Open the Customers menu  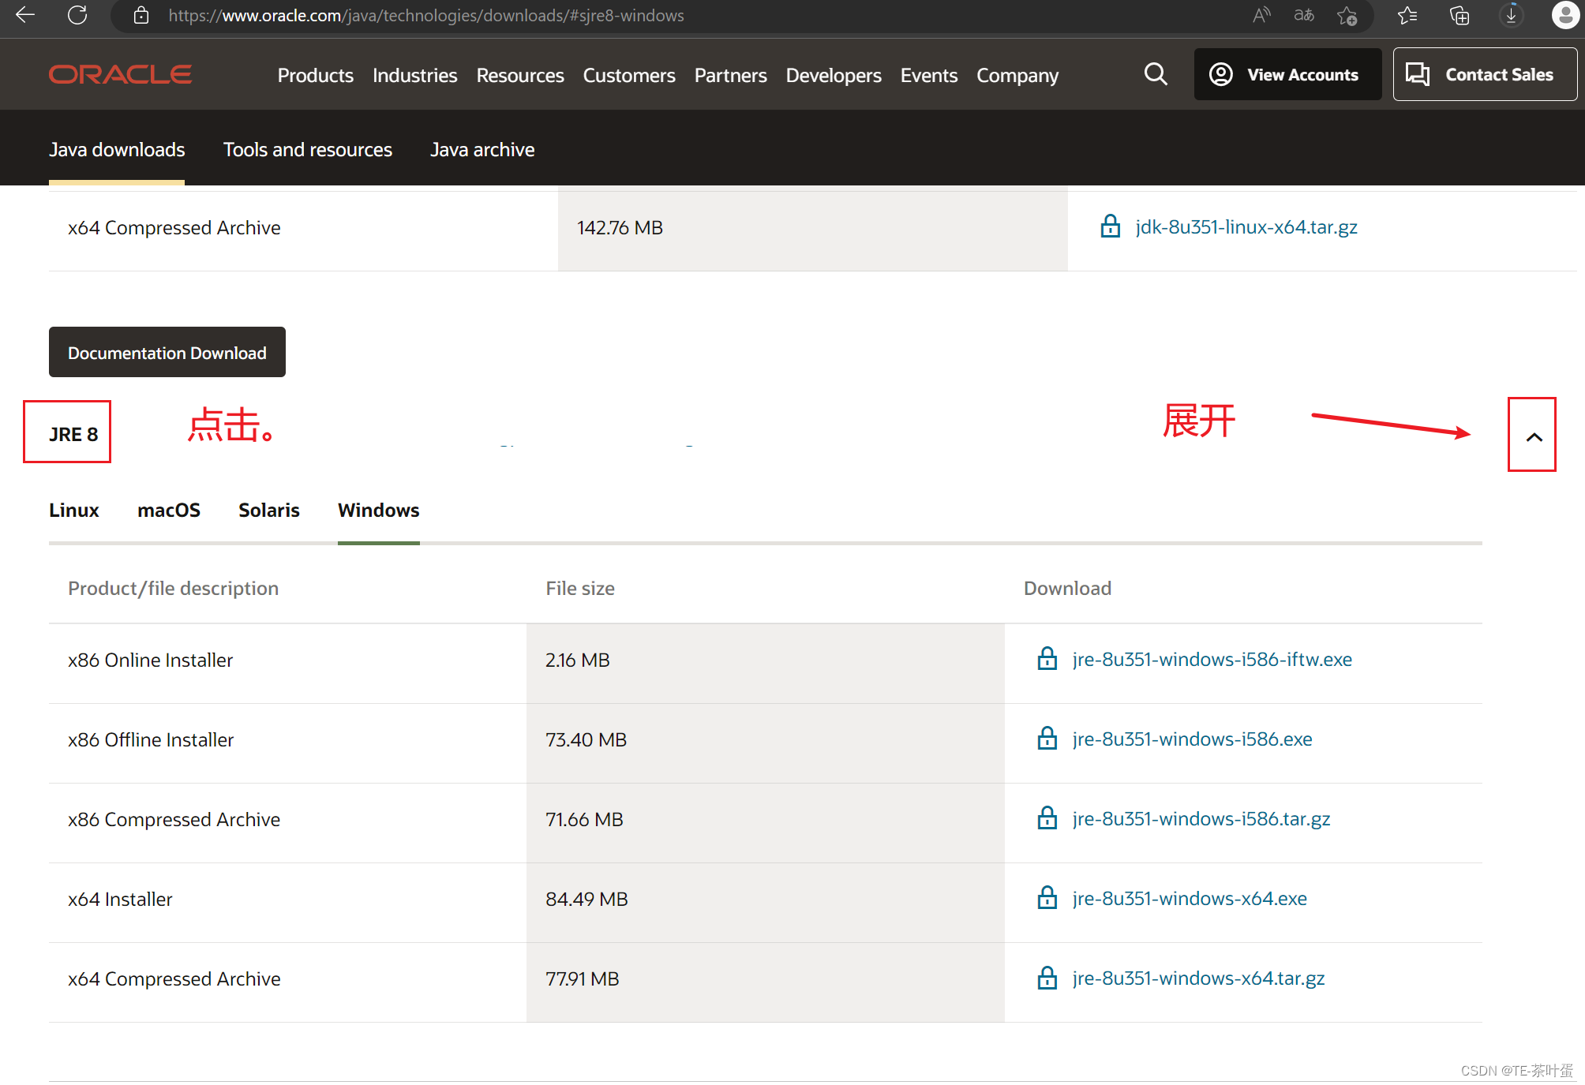[x=629, y=75]
